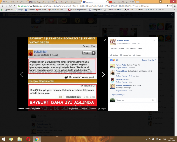Screen dimensions: 177x142
Task: Enter fullscreen with the expand icon
Action: click(105, 40)
